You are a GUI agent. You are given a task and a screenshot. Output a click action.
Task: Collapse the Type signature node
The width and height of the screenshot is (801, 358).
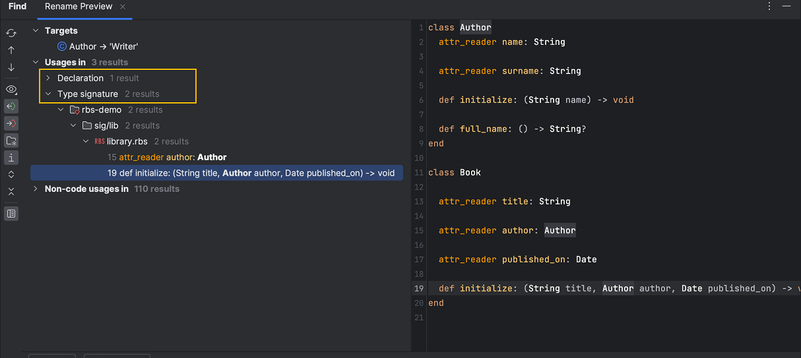(48, 94)
